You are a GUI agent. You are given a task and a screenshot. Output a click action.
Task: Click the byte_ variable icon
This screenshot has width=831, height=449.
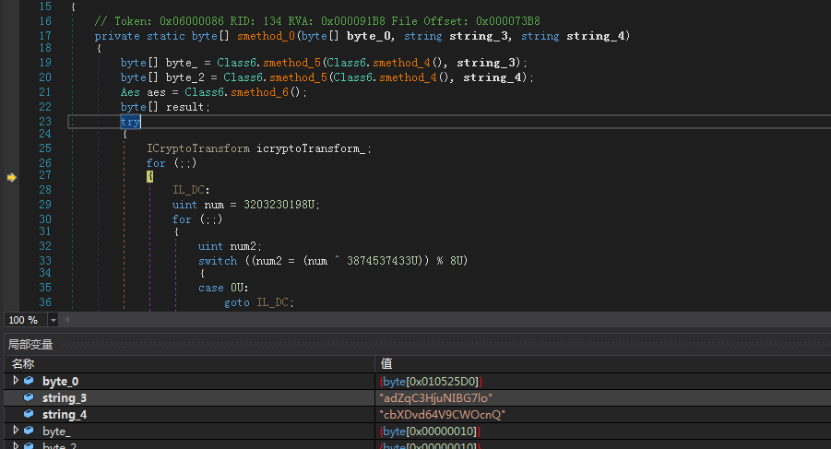[x=29, y=431]
